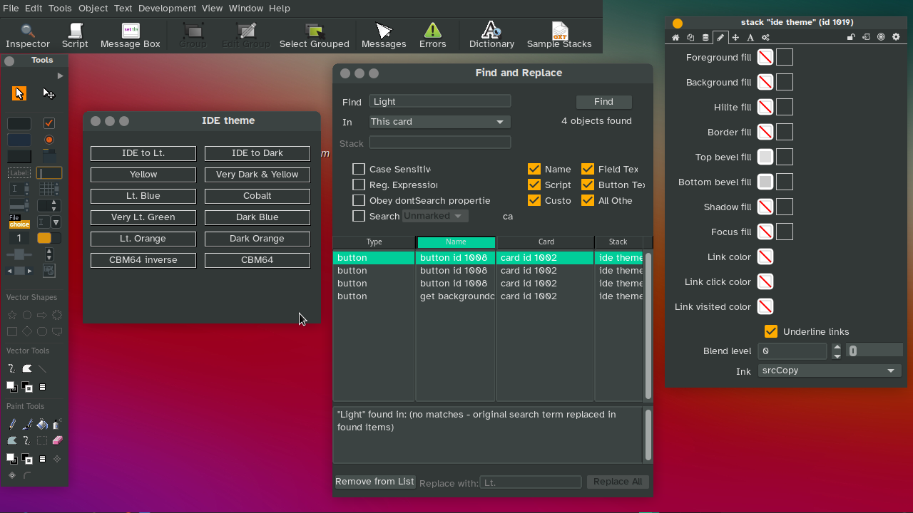Uncheck the Name search option

[x=534, y=169]
